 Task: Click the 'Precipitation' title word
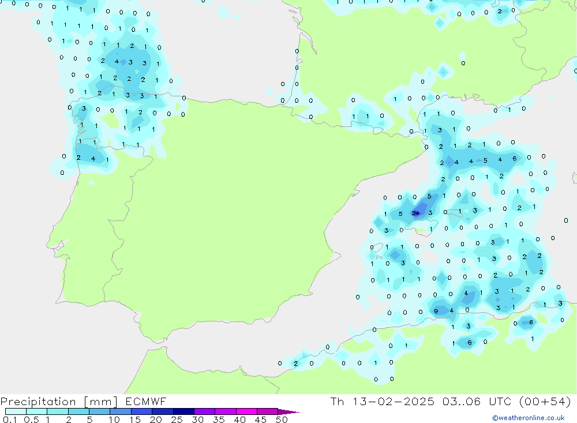click(38, 401)
